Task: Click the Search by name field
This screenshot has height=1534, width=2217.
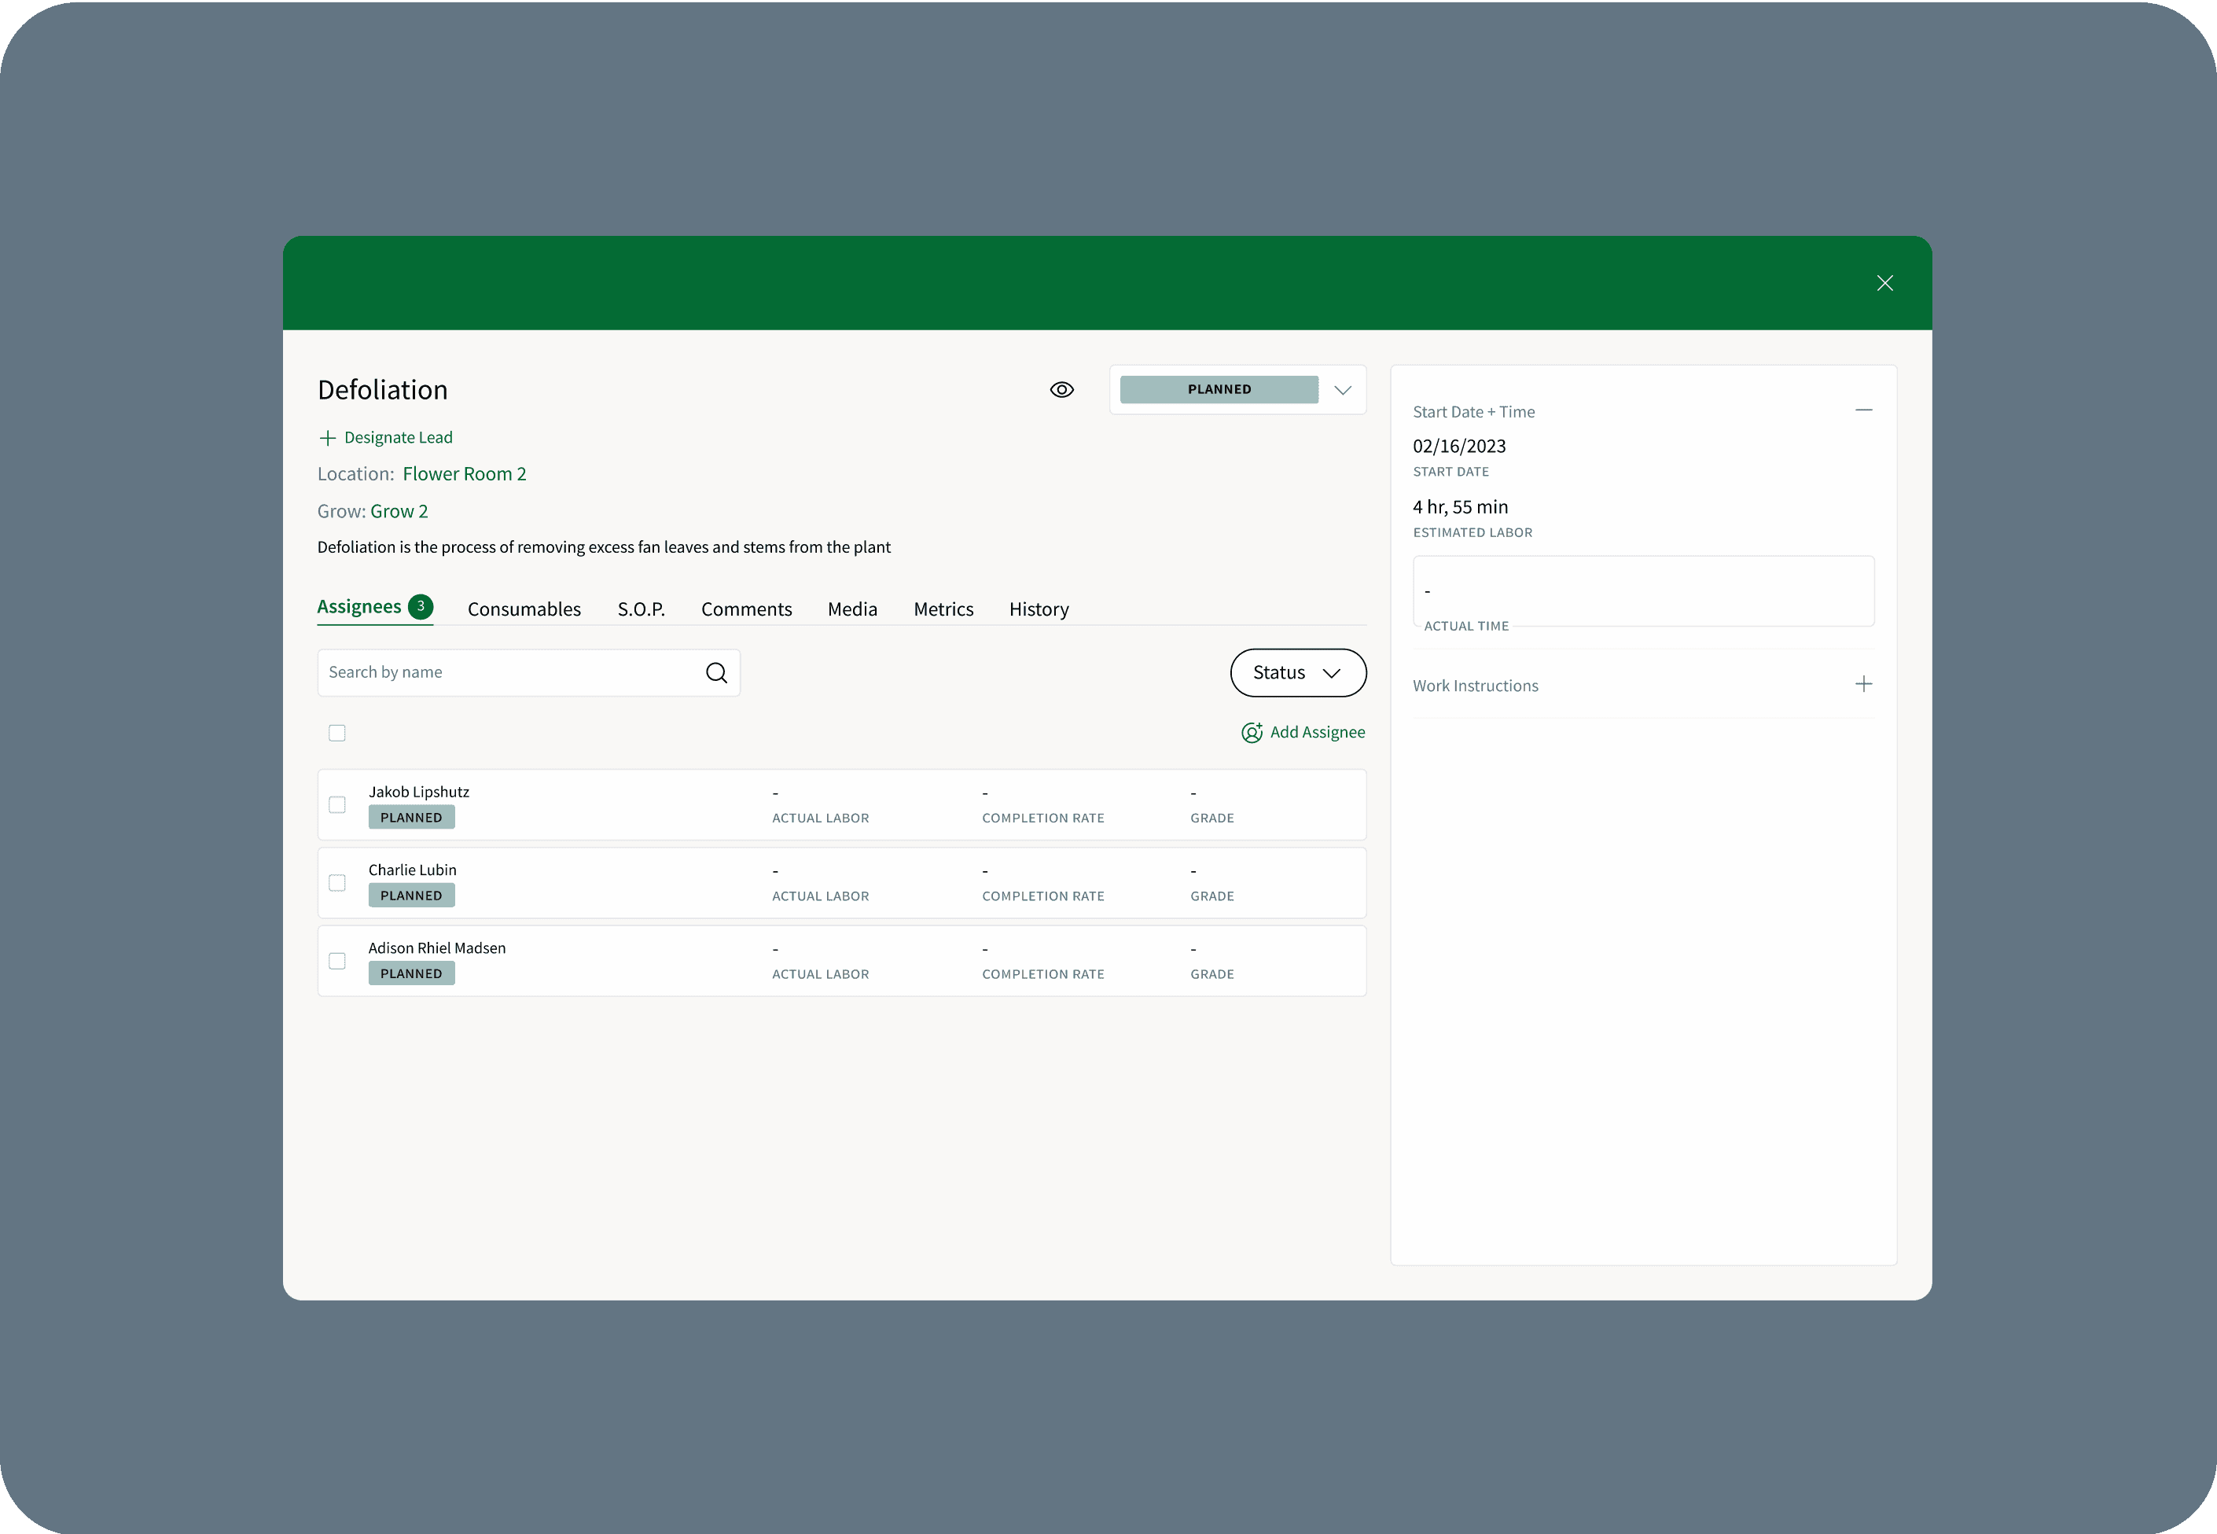Action: tap(528, 673)
